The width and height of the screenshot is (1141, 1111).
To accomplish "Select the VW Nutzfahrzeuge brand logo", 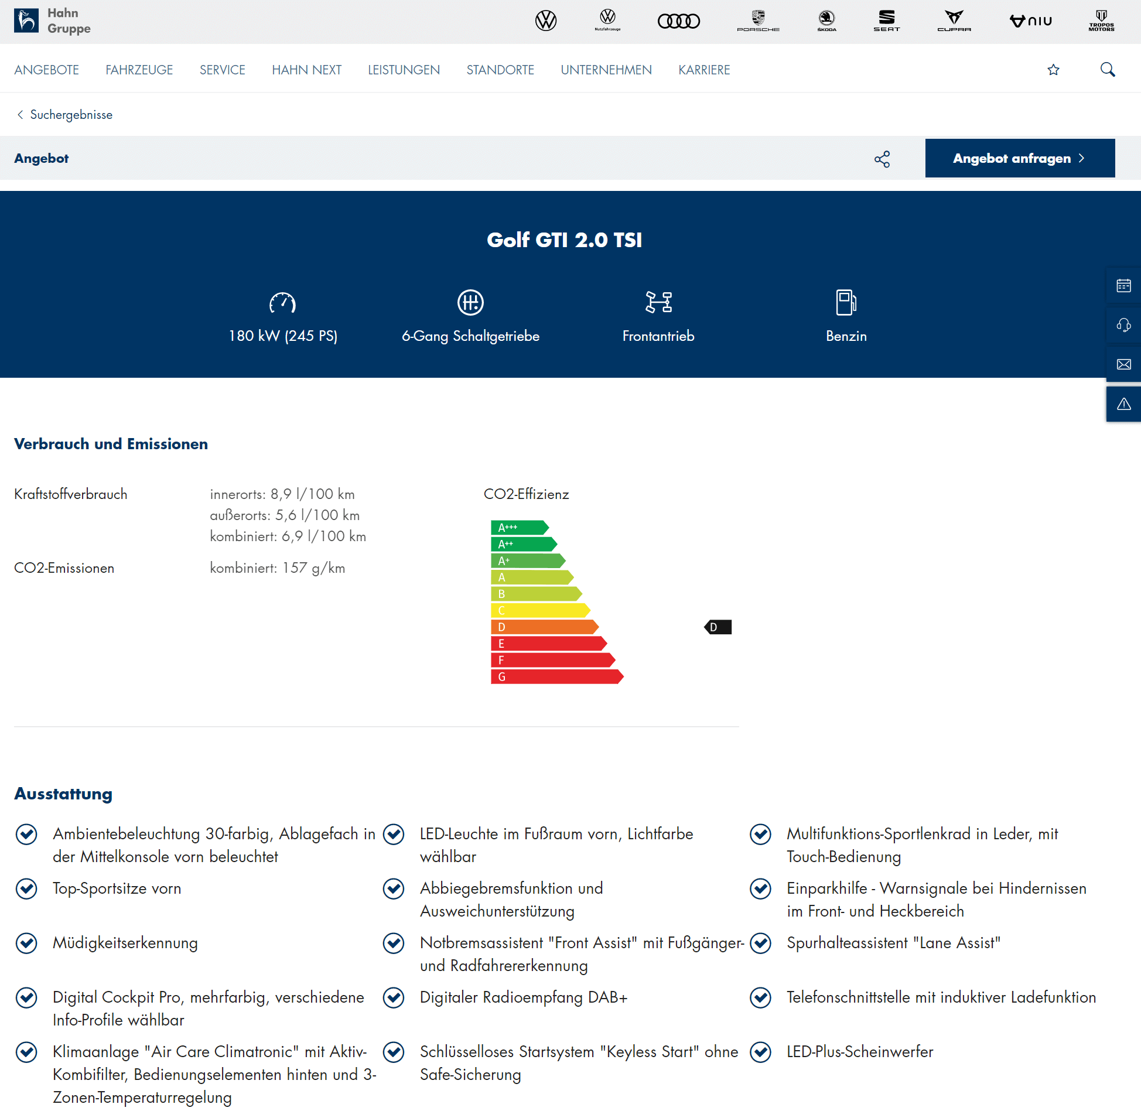I will [607, 20].
